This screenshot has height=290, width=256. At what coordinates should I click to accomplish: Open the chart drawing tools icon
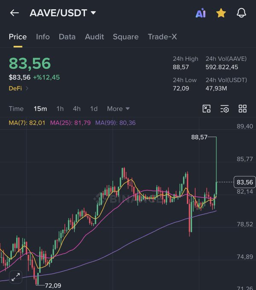click(x=207, y=109)
